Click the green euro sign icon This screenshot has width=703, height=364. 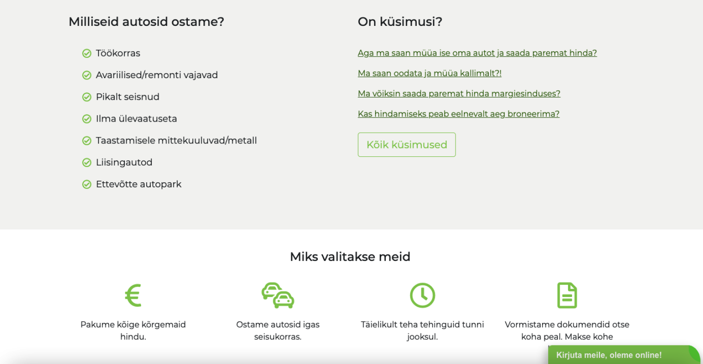click(133, 295)
